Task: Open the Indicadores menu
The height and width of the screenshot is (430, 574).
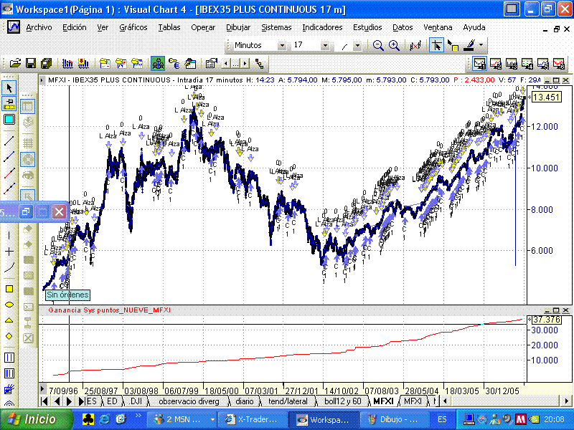Action: tap(322, 27)
